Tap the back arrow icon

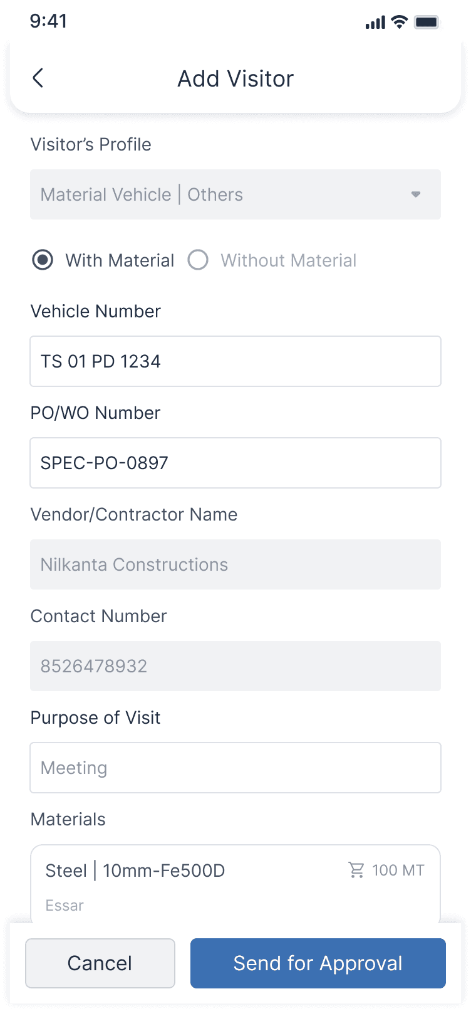point(38,78)
